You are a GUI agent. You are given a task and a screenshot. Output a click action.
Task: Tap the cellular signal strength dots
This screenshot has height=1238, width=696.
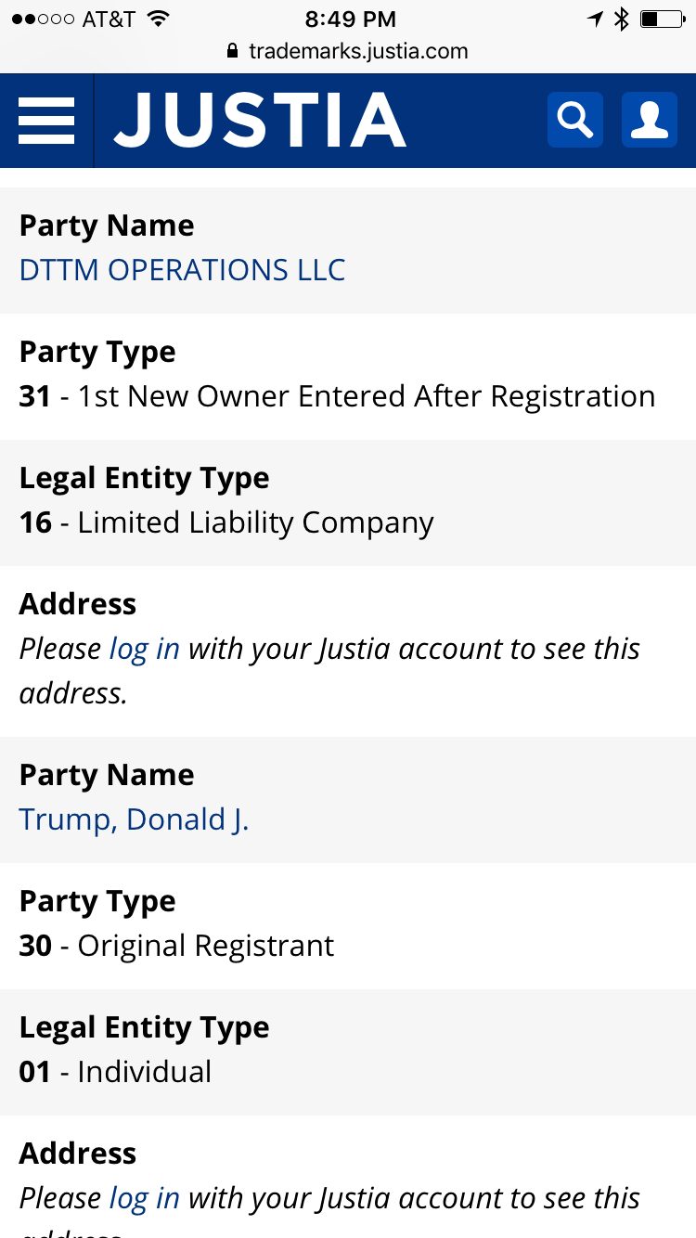(x=43, y=19)
